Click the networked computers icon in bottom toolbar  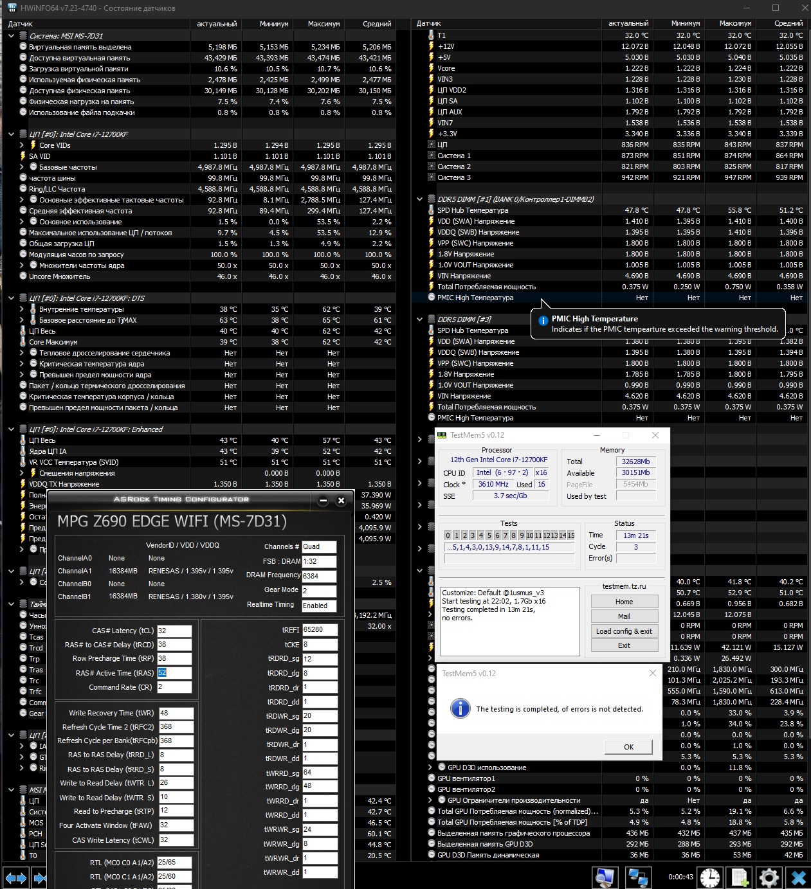(x=637, y=877)
